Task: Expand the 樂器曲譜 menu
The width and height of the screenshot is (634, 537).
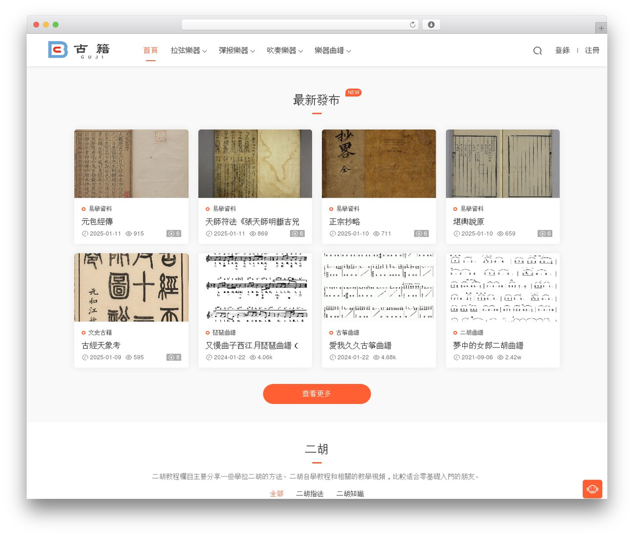Action: tap(333, 51)
